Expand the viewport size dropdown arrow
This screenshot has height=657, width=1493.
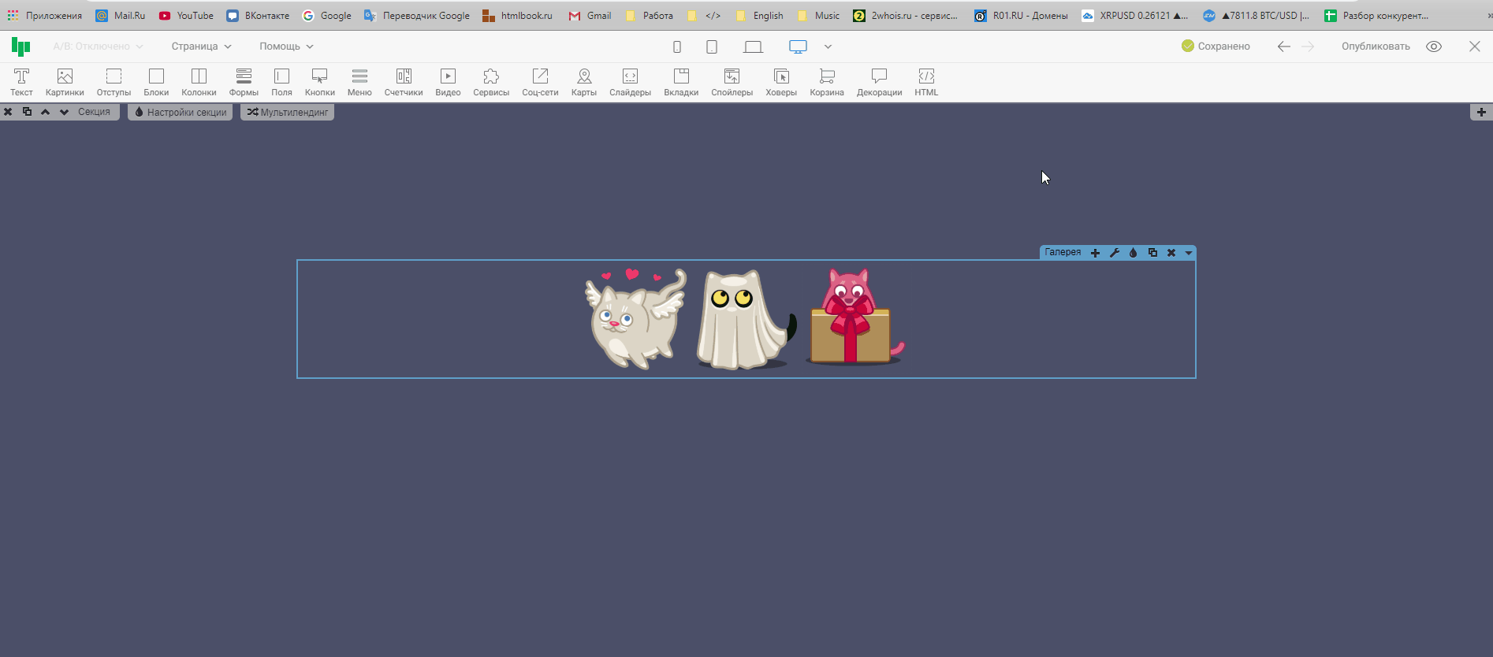(x=828, y=46)
